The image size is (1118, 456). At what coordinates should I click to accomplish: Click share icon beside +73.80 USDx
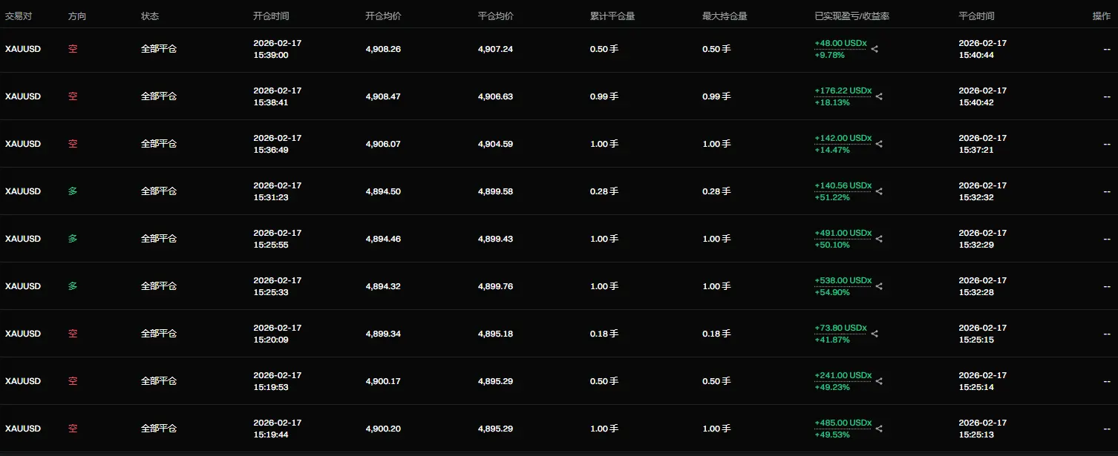(875, 334)
